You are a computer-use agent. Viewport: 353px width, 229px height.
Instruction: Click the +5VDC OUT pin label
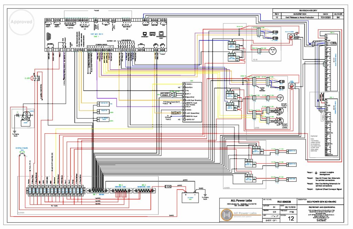(x=190, y=120)
